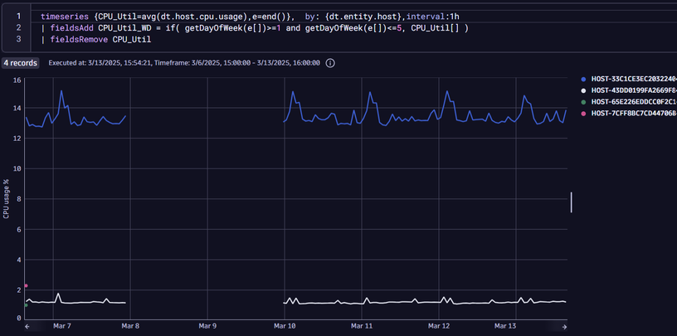The width and height of the screenshot is (677, 336).
Task: Pan chart timeline right with arrow
Action: (565, 327)
